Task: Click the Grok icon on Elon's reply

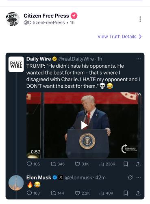Action: click(130, 177)
